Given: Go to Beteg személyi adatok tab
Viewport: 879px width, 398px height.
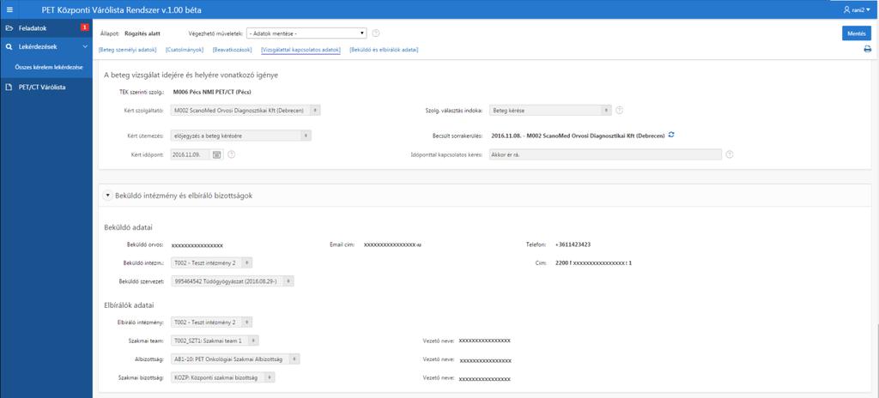Looking at the screenshot, I should (127, 50).
